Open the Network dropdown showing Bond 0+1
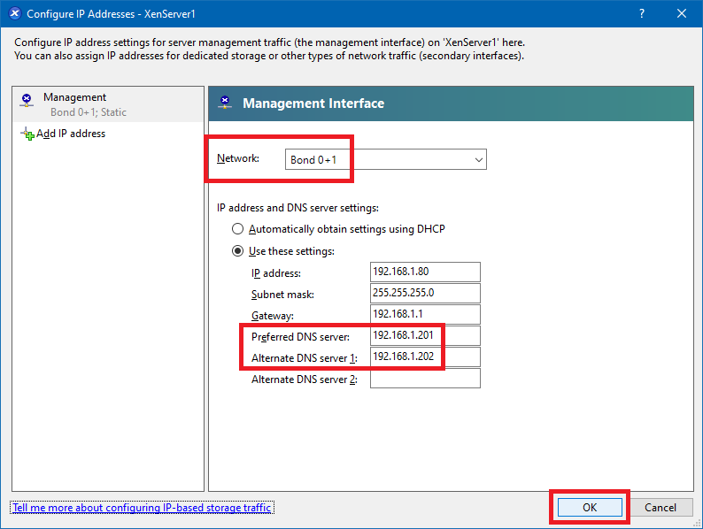The height and width of the screenshot is (529, 703). click(385, 160)
